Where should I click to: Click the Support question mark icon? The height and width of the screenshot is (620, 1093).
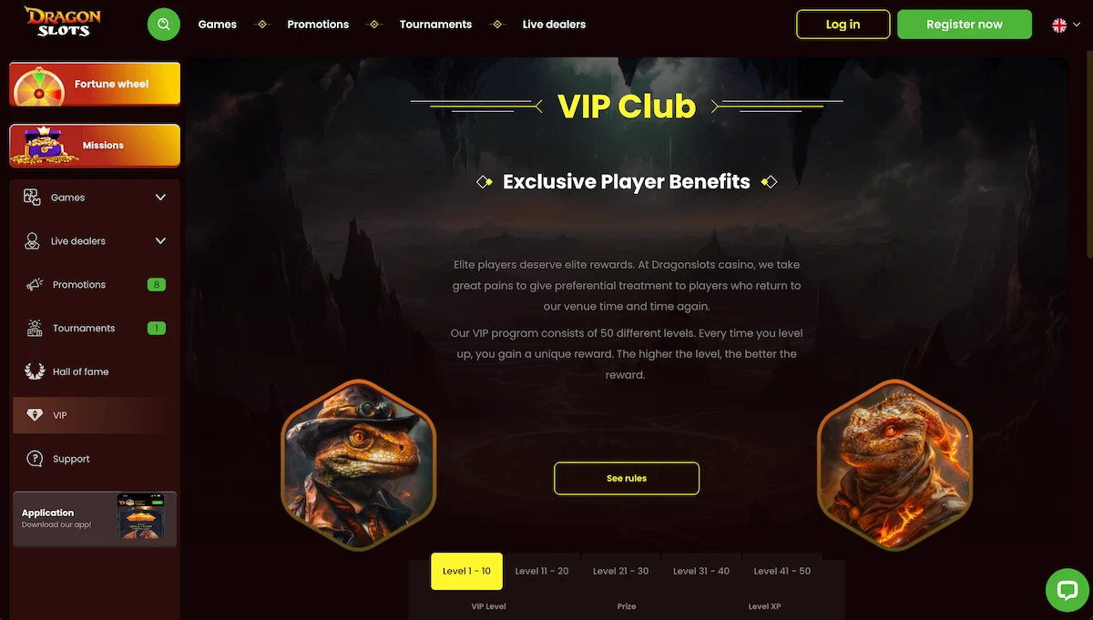(x=35, y=459)
